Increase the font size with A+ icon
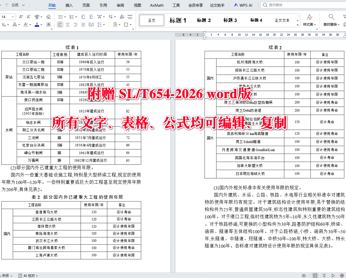This screenshot has height=278, width=346. click(x=21, y=17)
